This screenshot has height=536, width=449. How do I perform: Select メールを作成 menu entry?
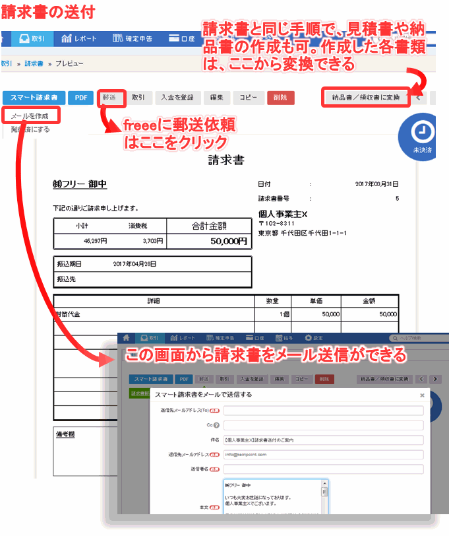tap(30, 116)
